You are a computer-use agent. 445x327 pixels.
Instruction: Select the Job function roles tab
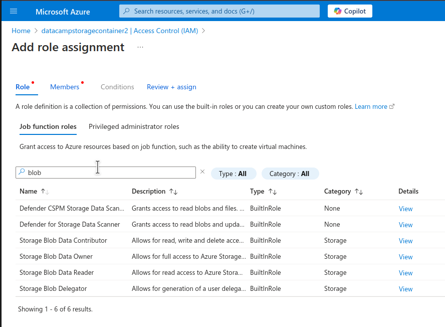48,127
